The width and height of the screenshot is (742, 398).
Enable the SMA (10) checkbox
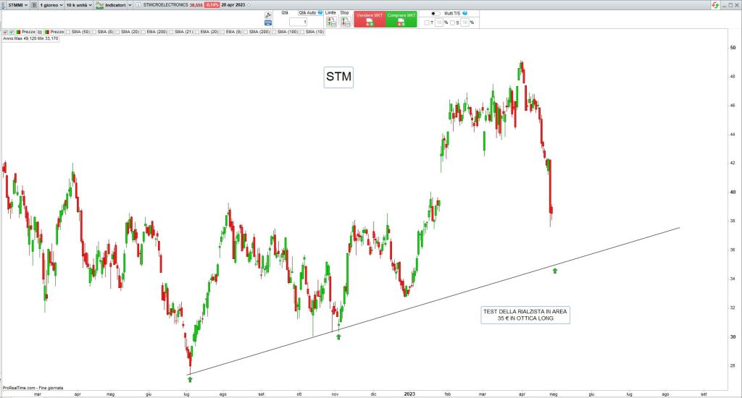(x=302, y=32)
